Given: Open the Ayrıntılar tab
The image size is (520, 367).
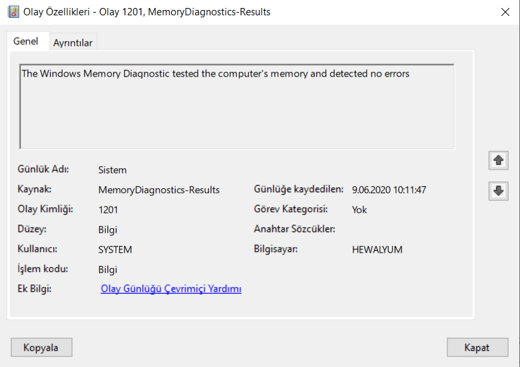Looking at the screenshot, I should [73, 43].
